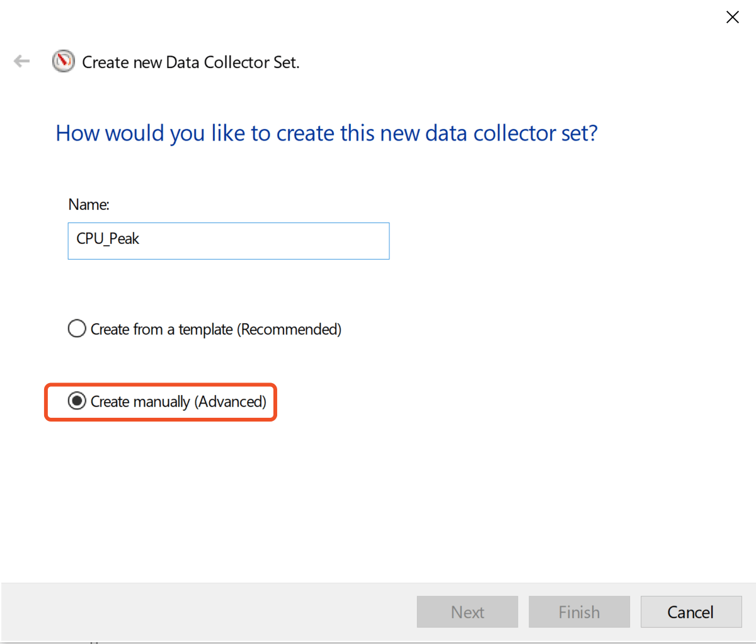Select the Create from a template radio button
756x644 pixels.
77,329
